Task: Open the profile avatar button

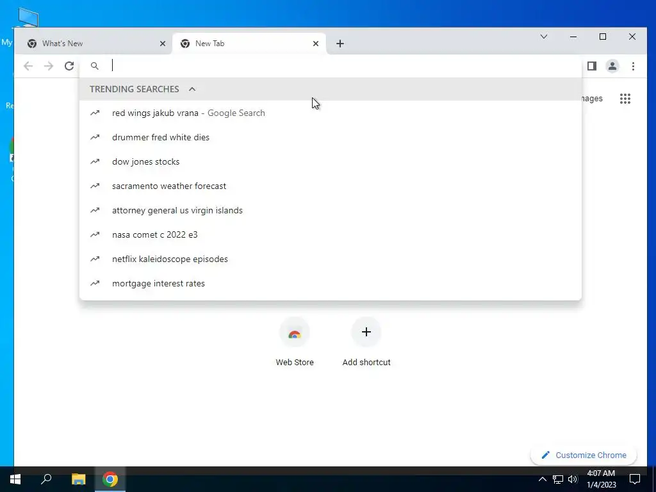Action: [612, 66]
